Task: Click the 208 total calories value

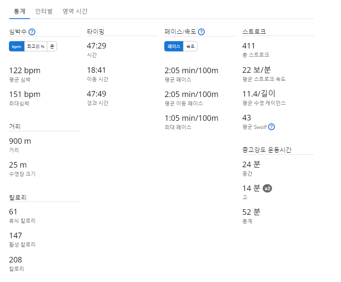Action: (15, 260)
